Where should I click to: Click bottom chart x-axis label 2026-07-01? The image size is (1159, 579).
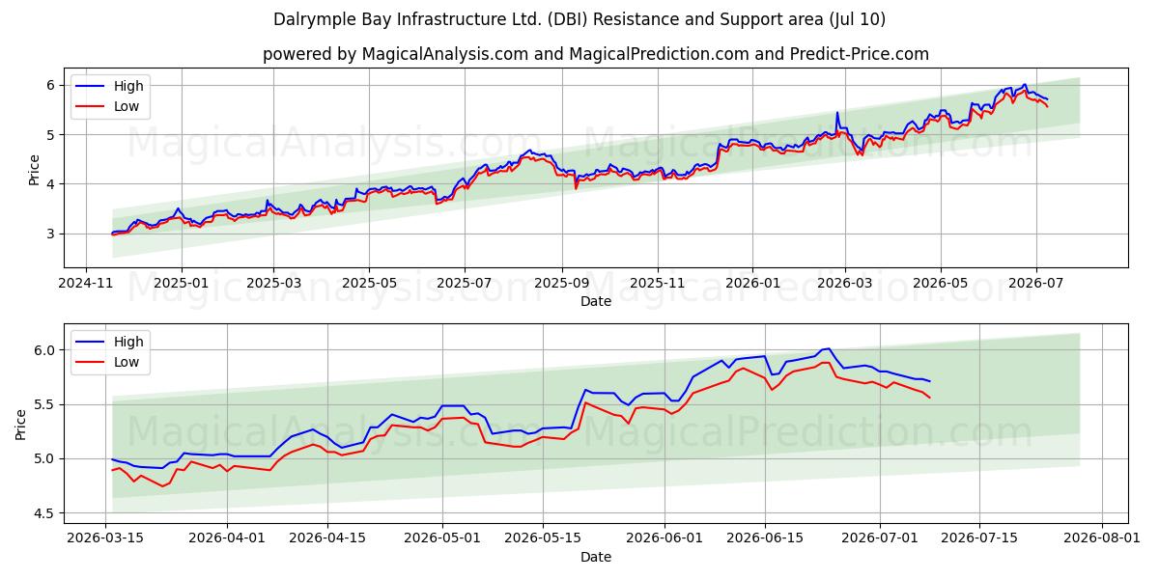point(881,538)
